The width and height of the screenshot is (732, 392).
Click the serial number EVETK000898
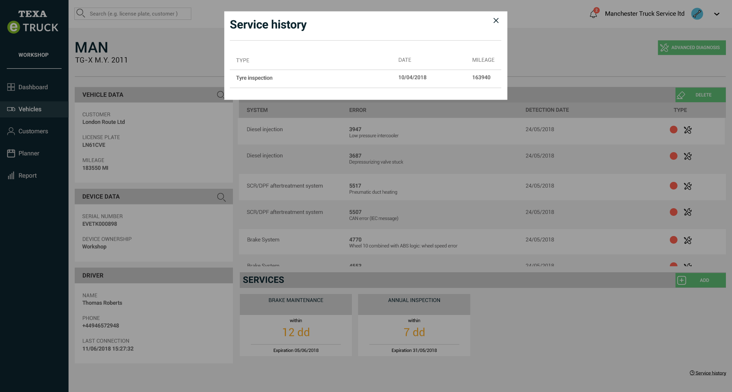100,224
